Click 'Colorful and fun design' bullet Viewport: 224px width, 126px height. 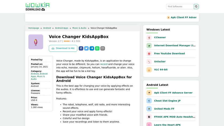(76, 118)
